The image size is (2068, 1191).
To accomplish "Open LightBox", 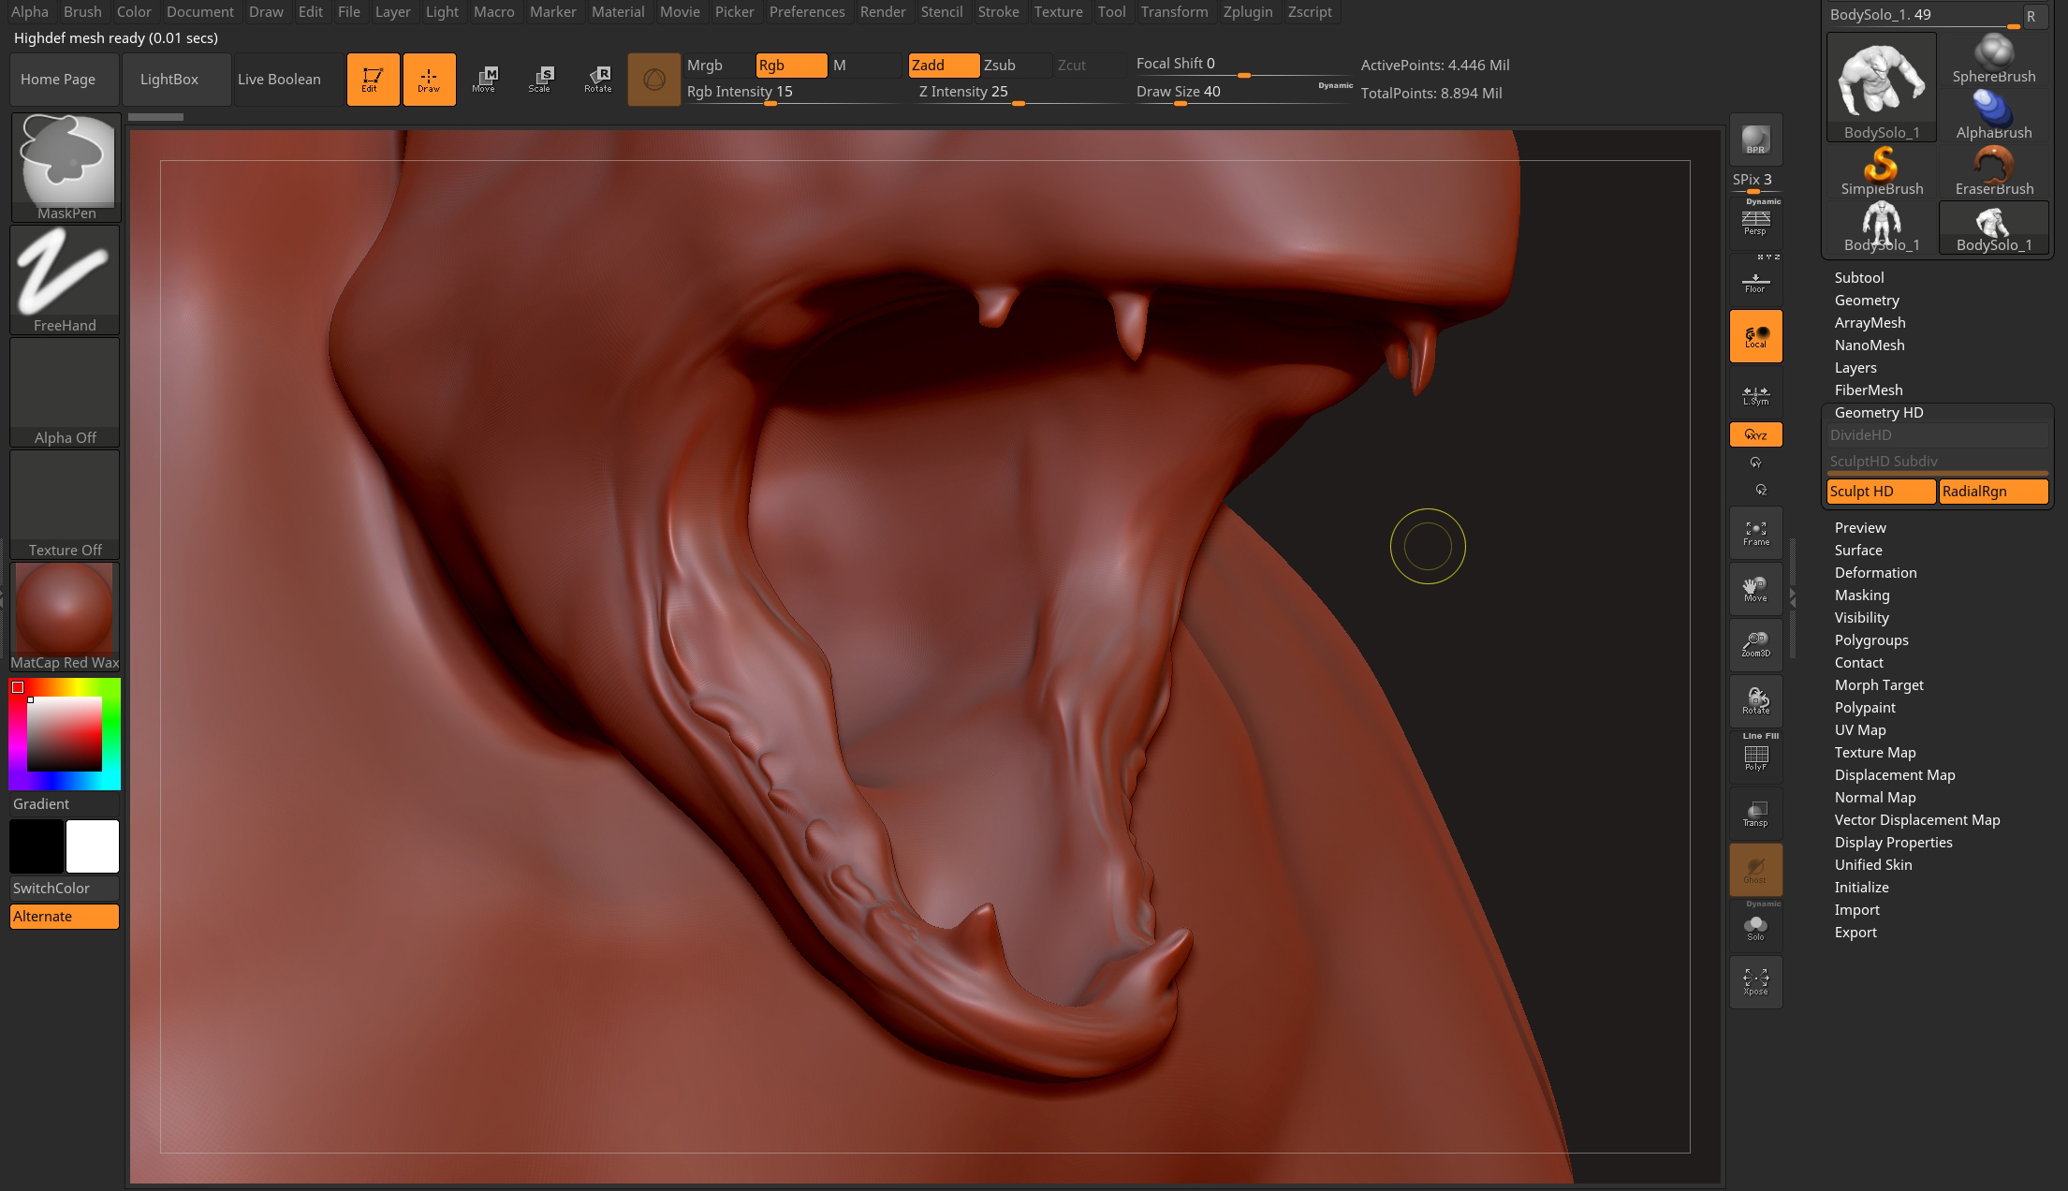I will point(177,80).
